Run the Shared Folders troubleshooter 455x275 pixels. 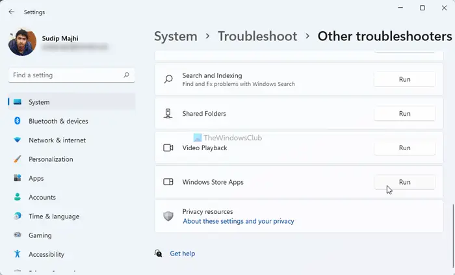pos(404,114)
